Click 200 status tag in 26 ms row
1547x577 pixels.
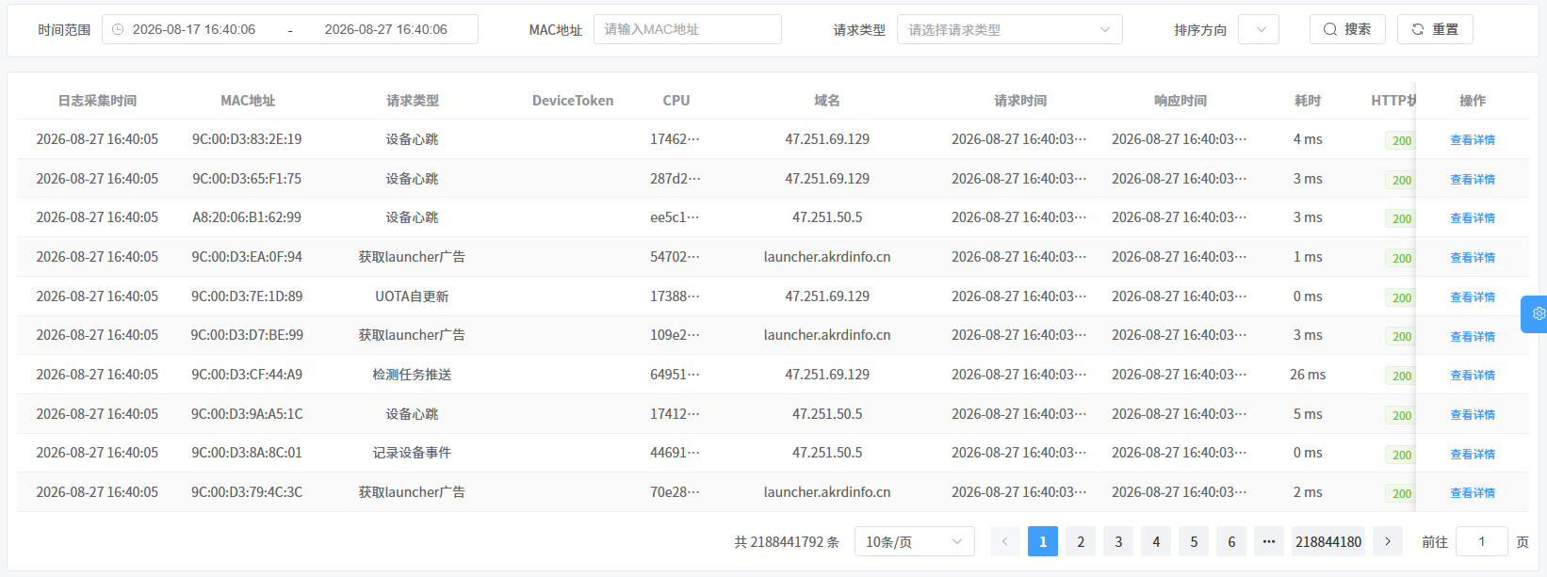1401,376
